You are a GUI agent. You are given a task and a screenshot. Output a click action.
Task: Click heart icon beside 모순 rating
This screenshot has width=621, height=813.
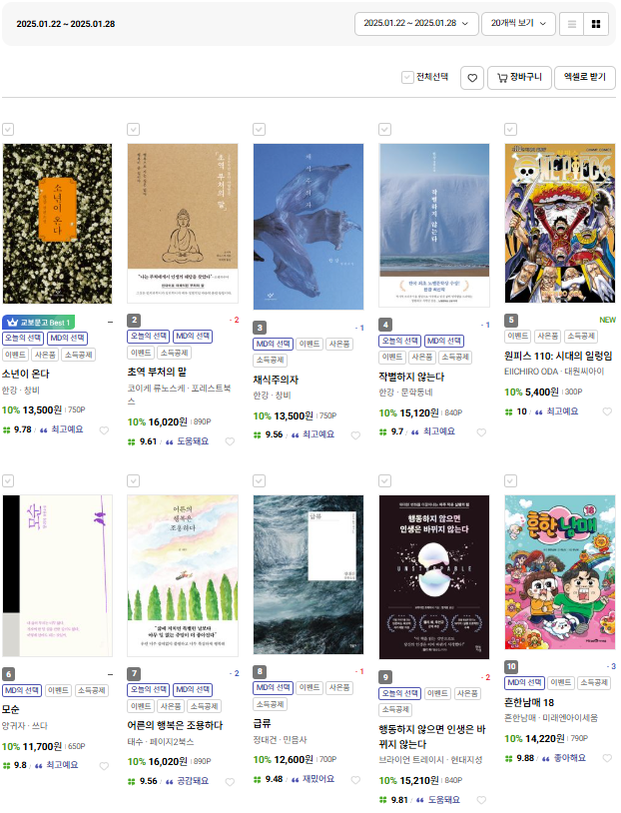pos(104,766)
